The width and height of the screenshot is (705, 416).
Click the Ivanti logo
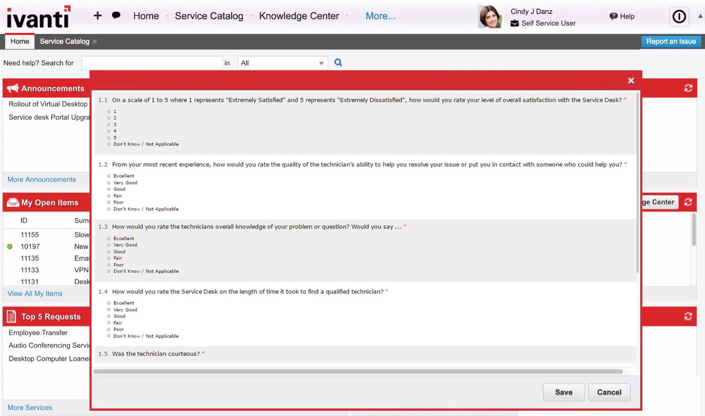pyautogui.click(x=39, y=17)
